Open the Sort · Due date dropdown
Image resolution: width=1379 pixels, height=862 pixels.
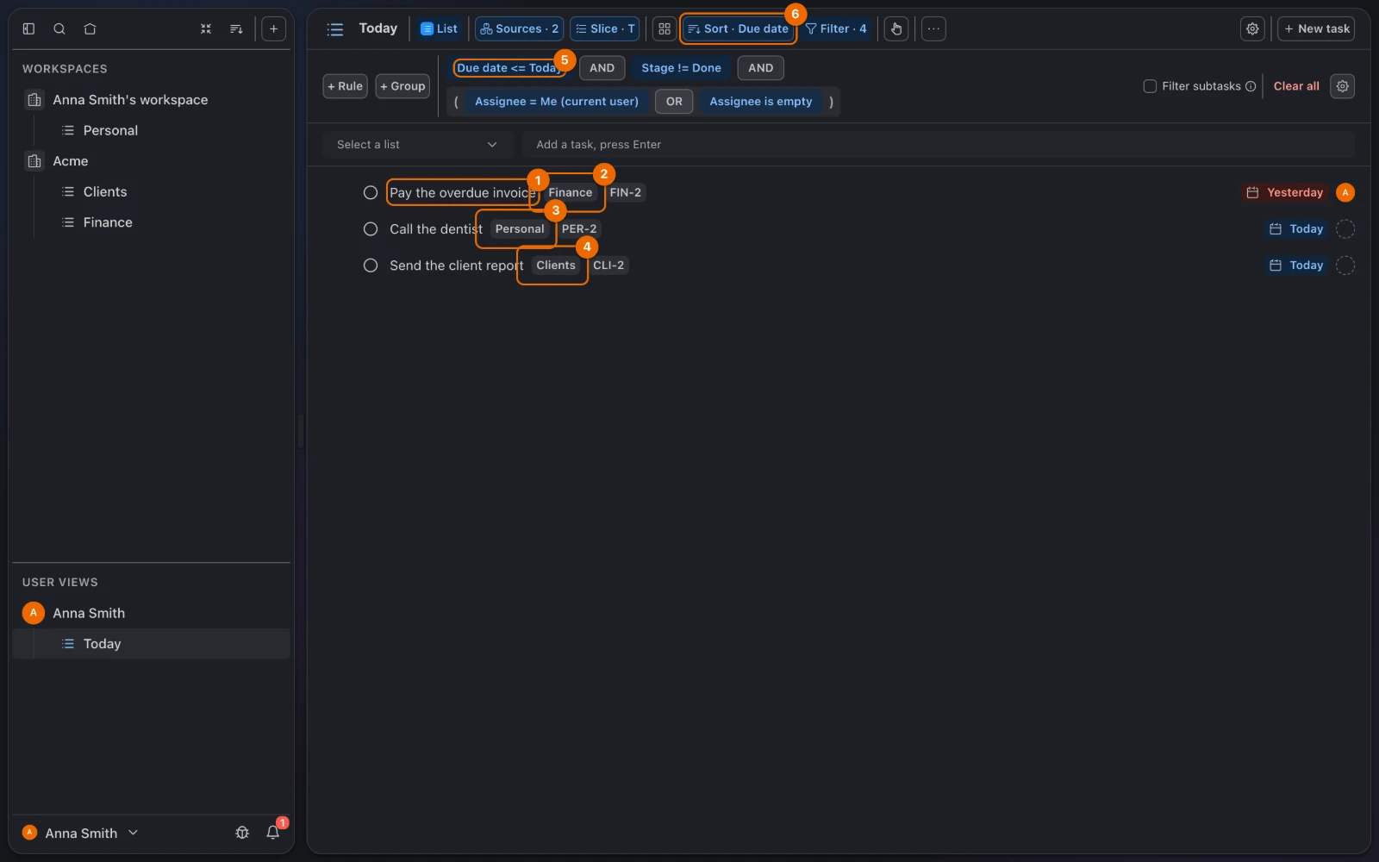[738, 28]
